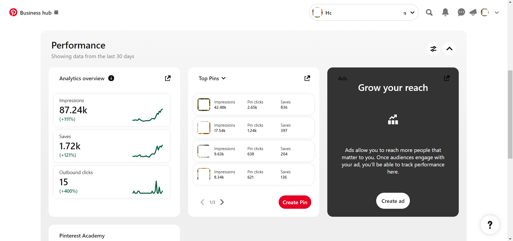Screen dimensions: 513x241
Task: Click the 'Grow your reach' heading
Action: (x=393, y=88)
